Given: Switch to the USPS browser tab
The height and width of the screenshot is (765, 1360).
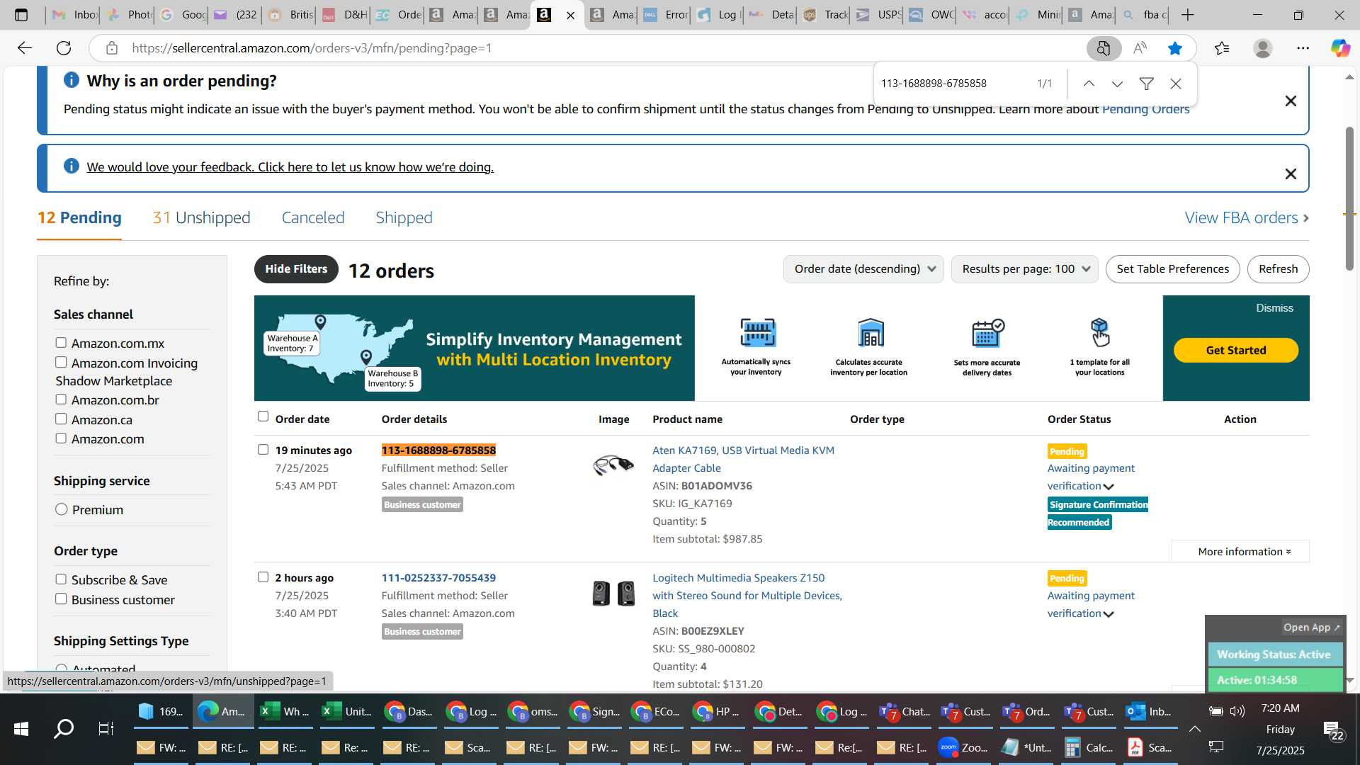Looking at the screenshot, I should click(877, 15).
